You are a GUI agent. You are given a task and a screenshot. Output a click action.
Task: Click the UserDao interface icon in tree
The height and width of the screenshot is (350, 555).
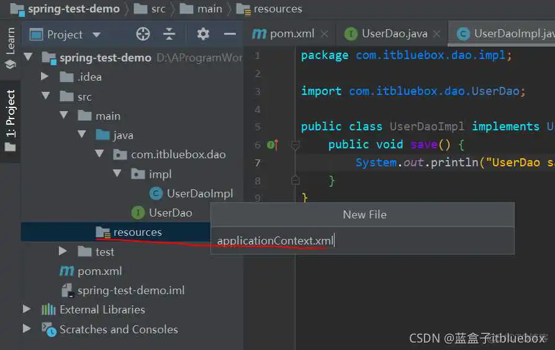coord(138,213)
